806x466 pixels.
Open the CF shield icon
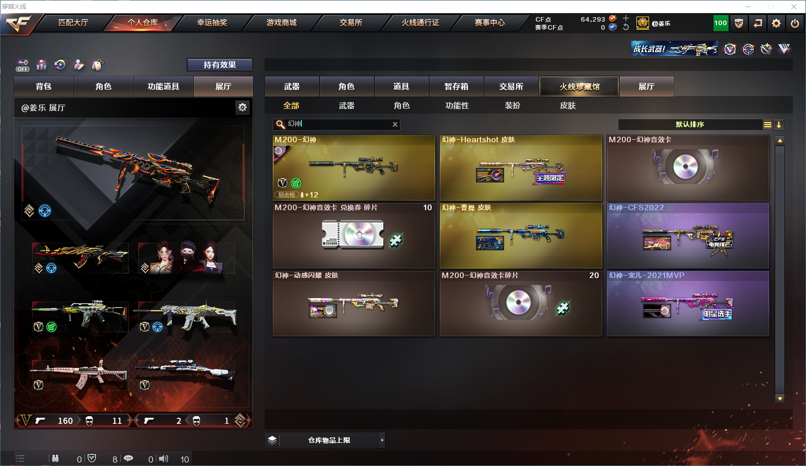click(x=739, y=23)
